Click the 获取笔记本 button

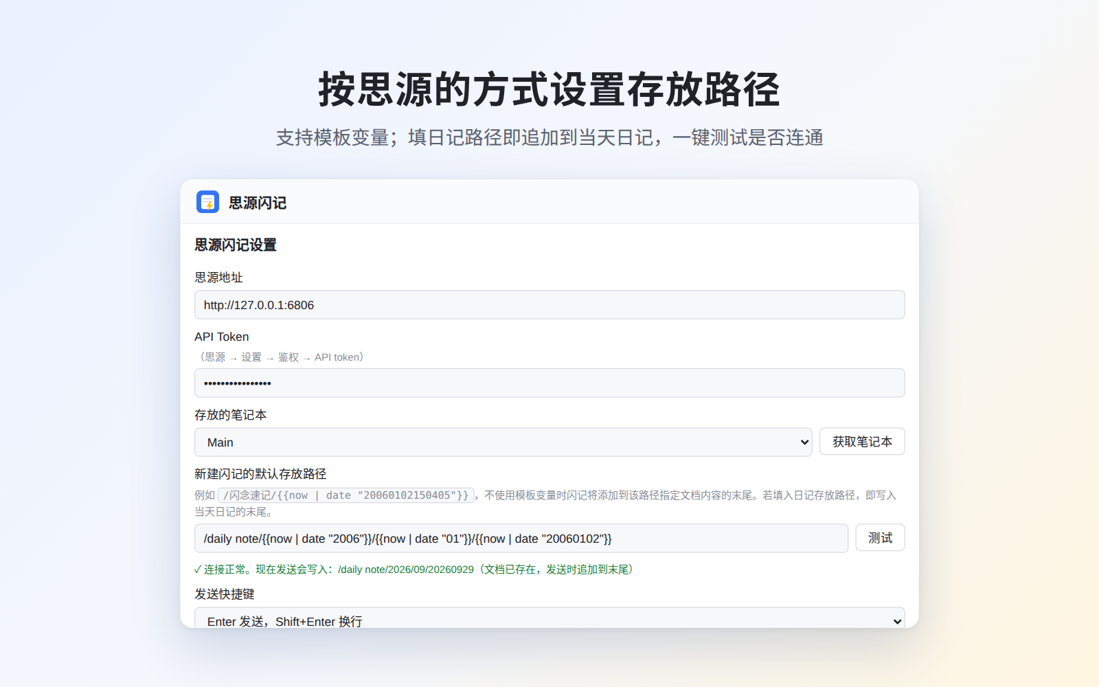pos(862,442)
